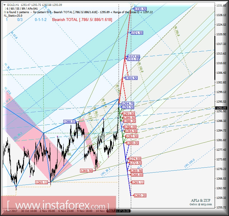Click the Gelox @ mt5.com credit text
The width and height of the screenshot is (229, 216).
click(x=201, y=204)
